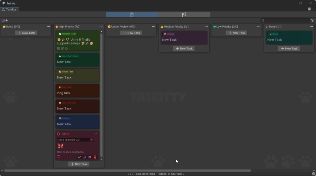316x176 pixels.
Task: Switch to the task board clipboard tab
Action: (132, 14)
